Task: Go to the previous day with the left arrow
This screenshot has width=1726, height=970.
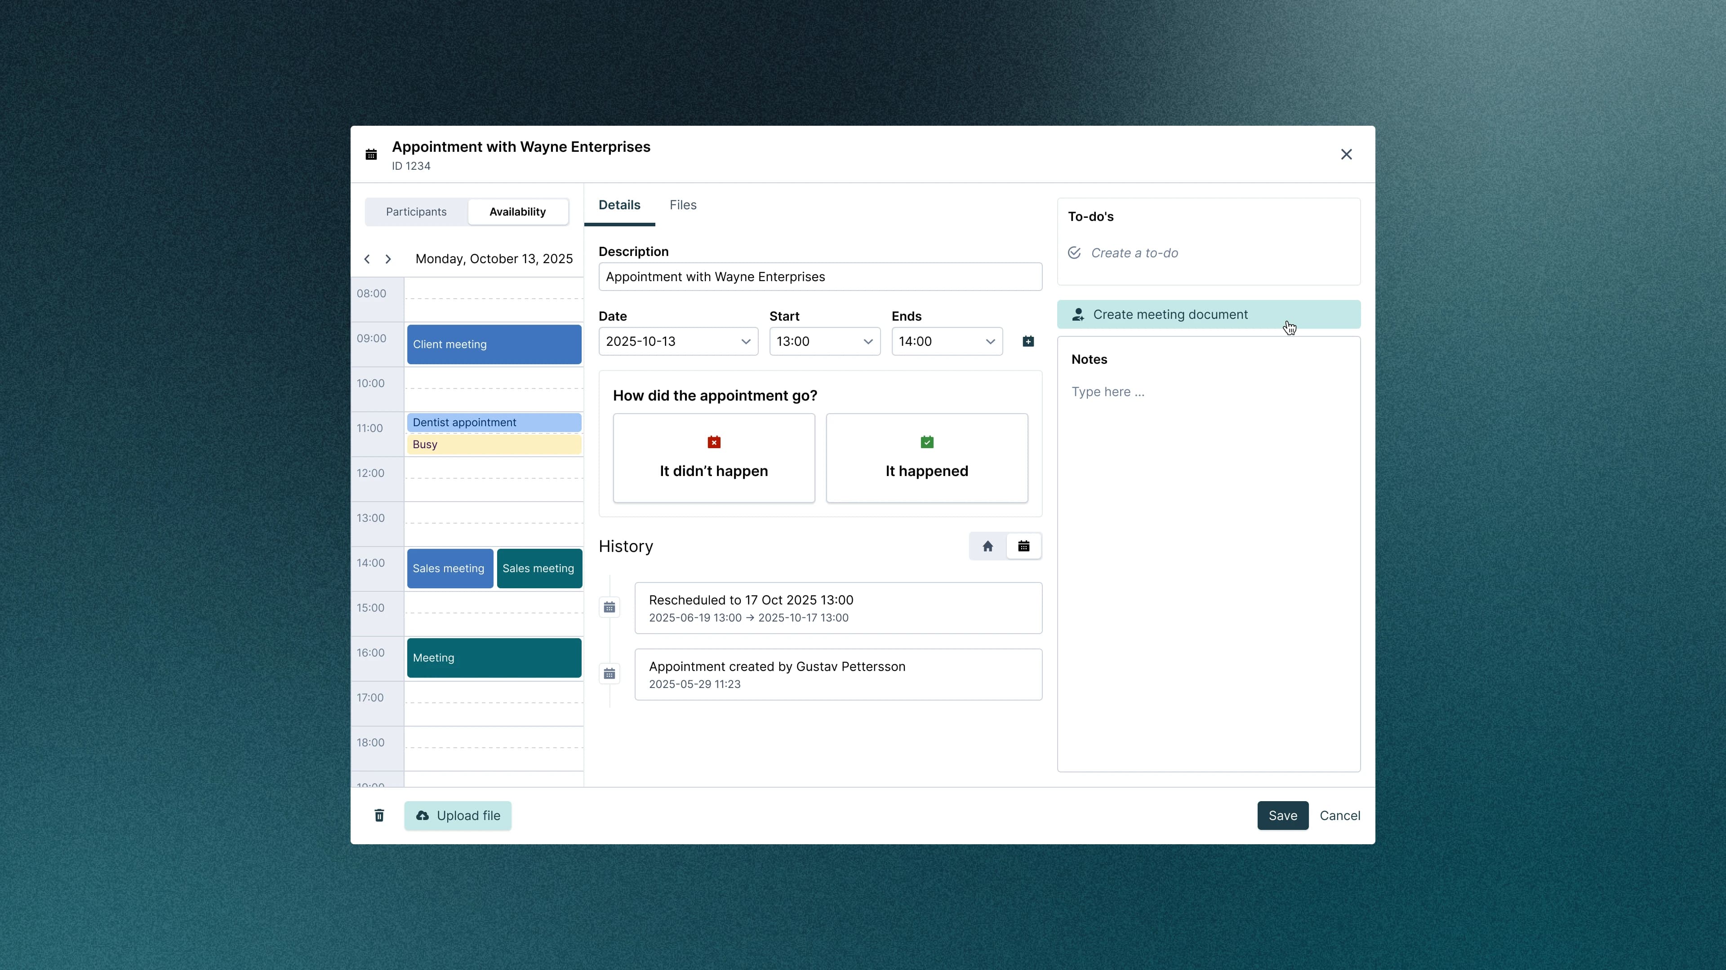Action: 366,259
